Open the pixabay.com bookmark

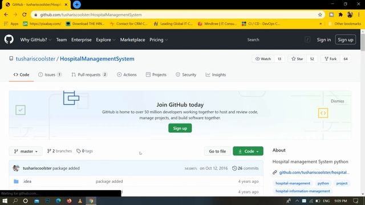(42, 24)
